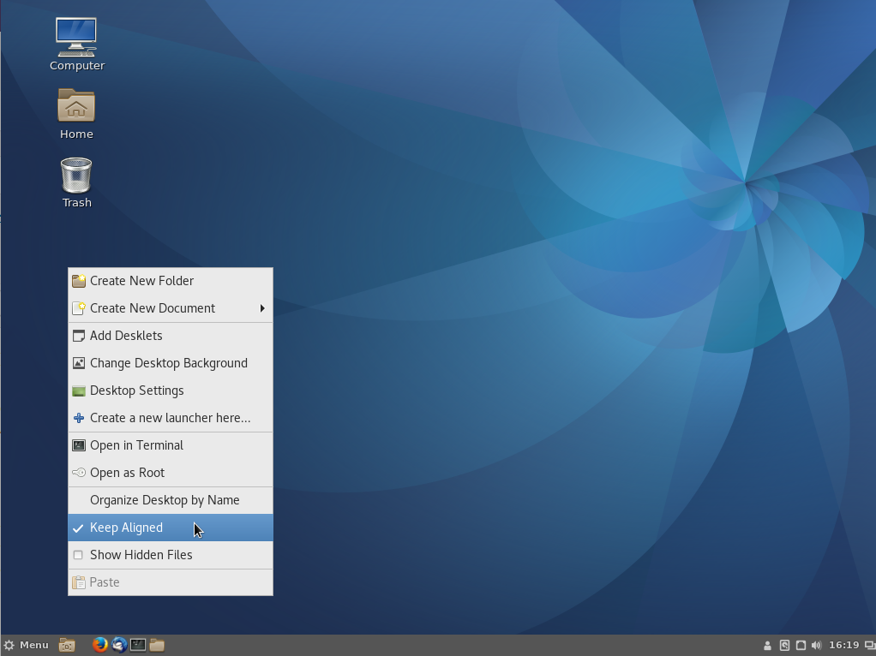Enable Show Hidden Files
This screenshot has height=656, width=876.
[141, 554]
